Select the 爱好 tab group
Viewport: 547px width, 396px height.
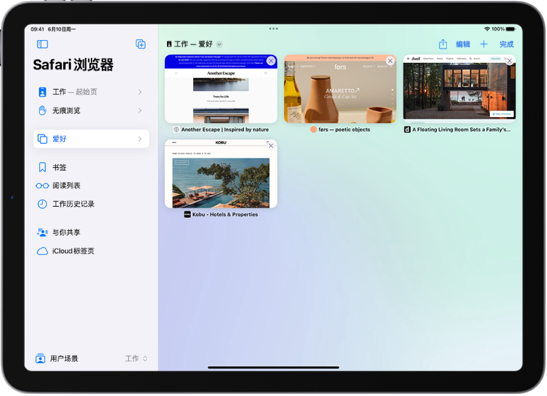91,139
